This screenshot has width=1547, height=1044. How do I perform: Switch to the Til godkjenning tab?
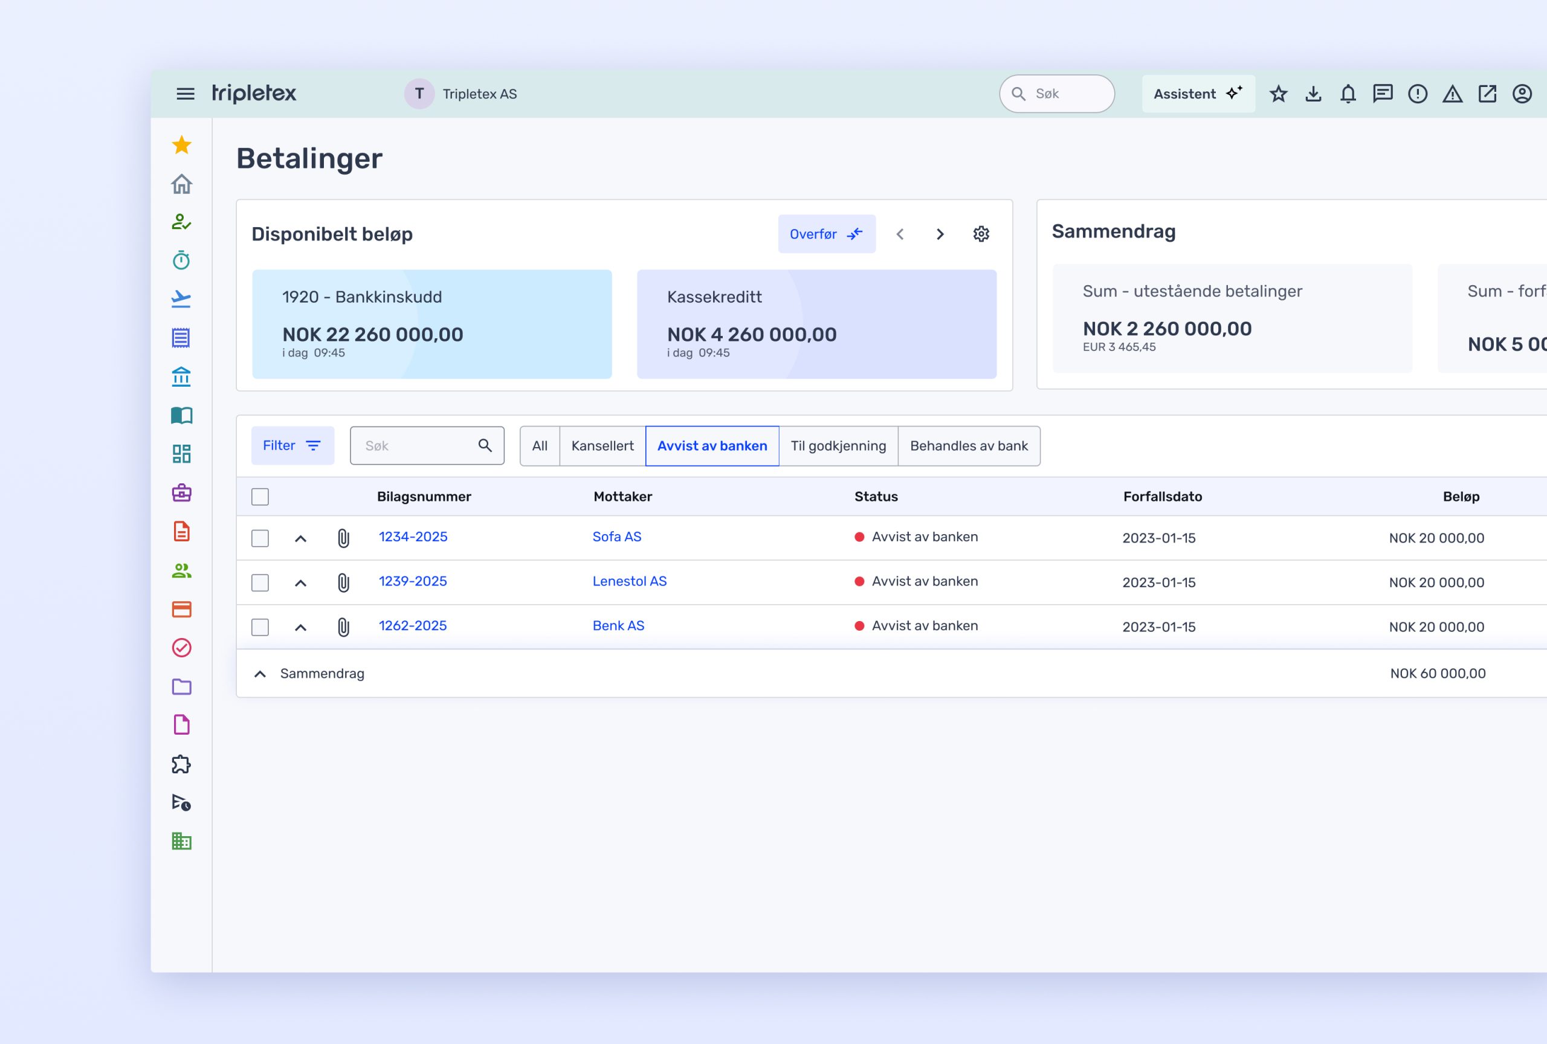click(838, 446)
